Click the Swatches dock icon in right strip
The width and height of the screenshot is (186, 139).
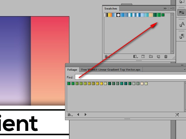click(x=181, y=12)
